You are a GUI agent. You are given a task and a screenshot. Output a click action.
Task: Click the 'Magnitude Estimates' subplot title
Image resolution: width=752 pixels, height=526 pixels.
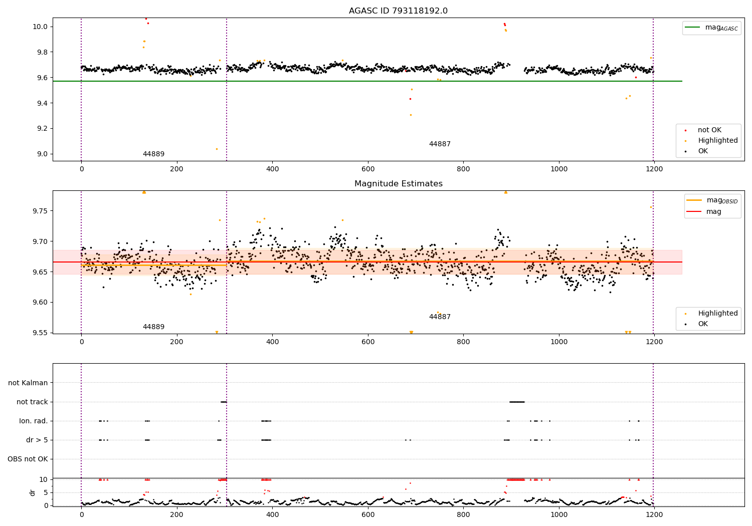tap(398, 184)
